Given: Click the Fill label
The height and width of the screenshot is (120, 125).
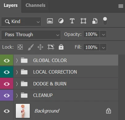Looking at the screenshot, I should tap(78, 47).
